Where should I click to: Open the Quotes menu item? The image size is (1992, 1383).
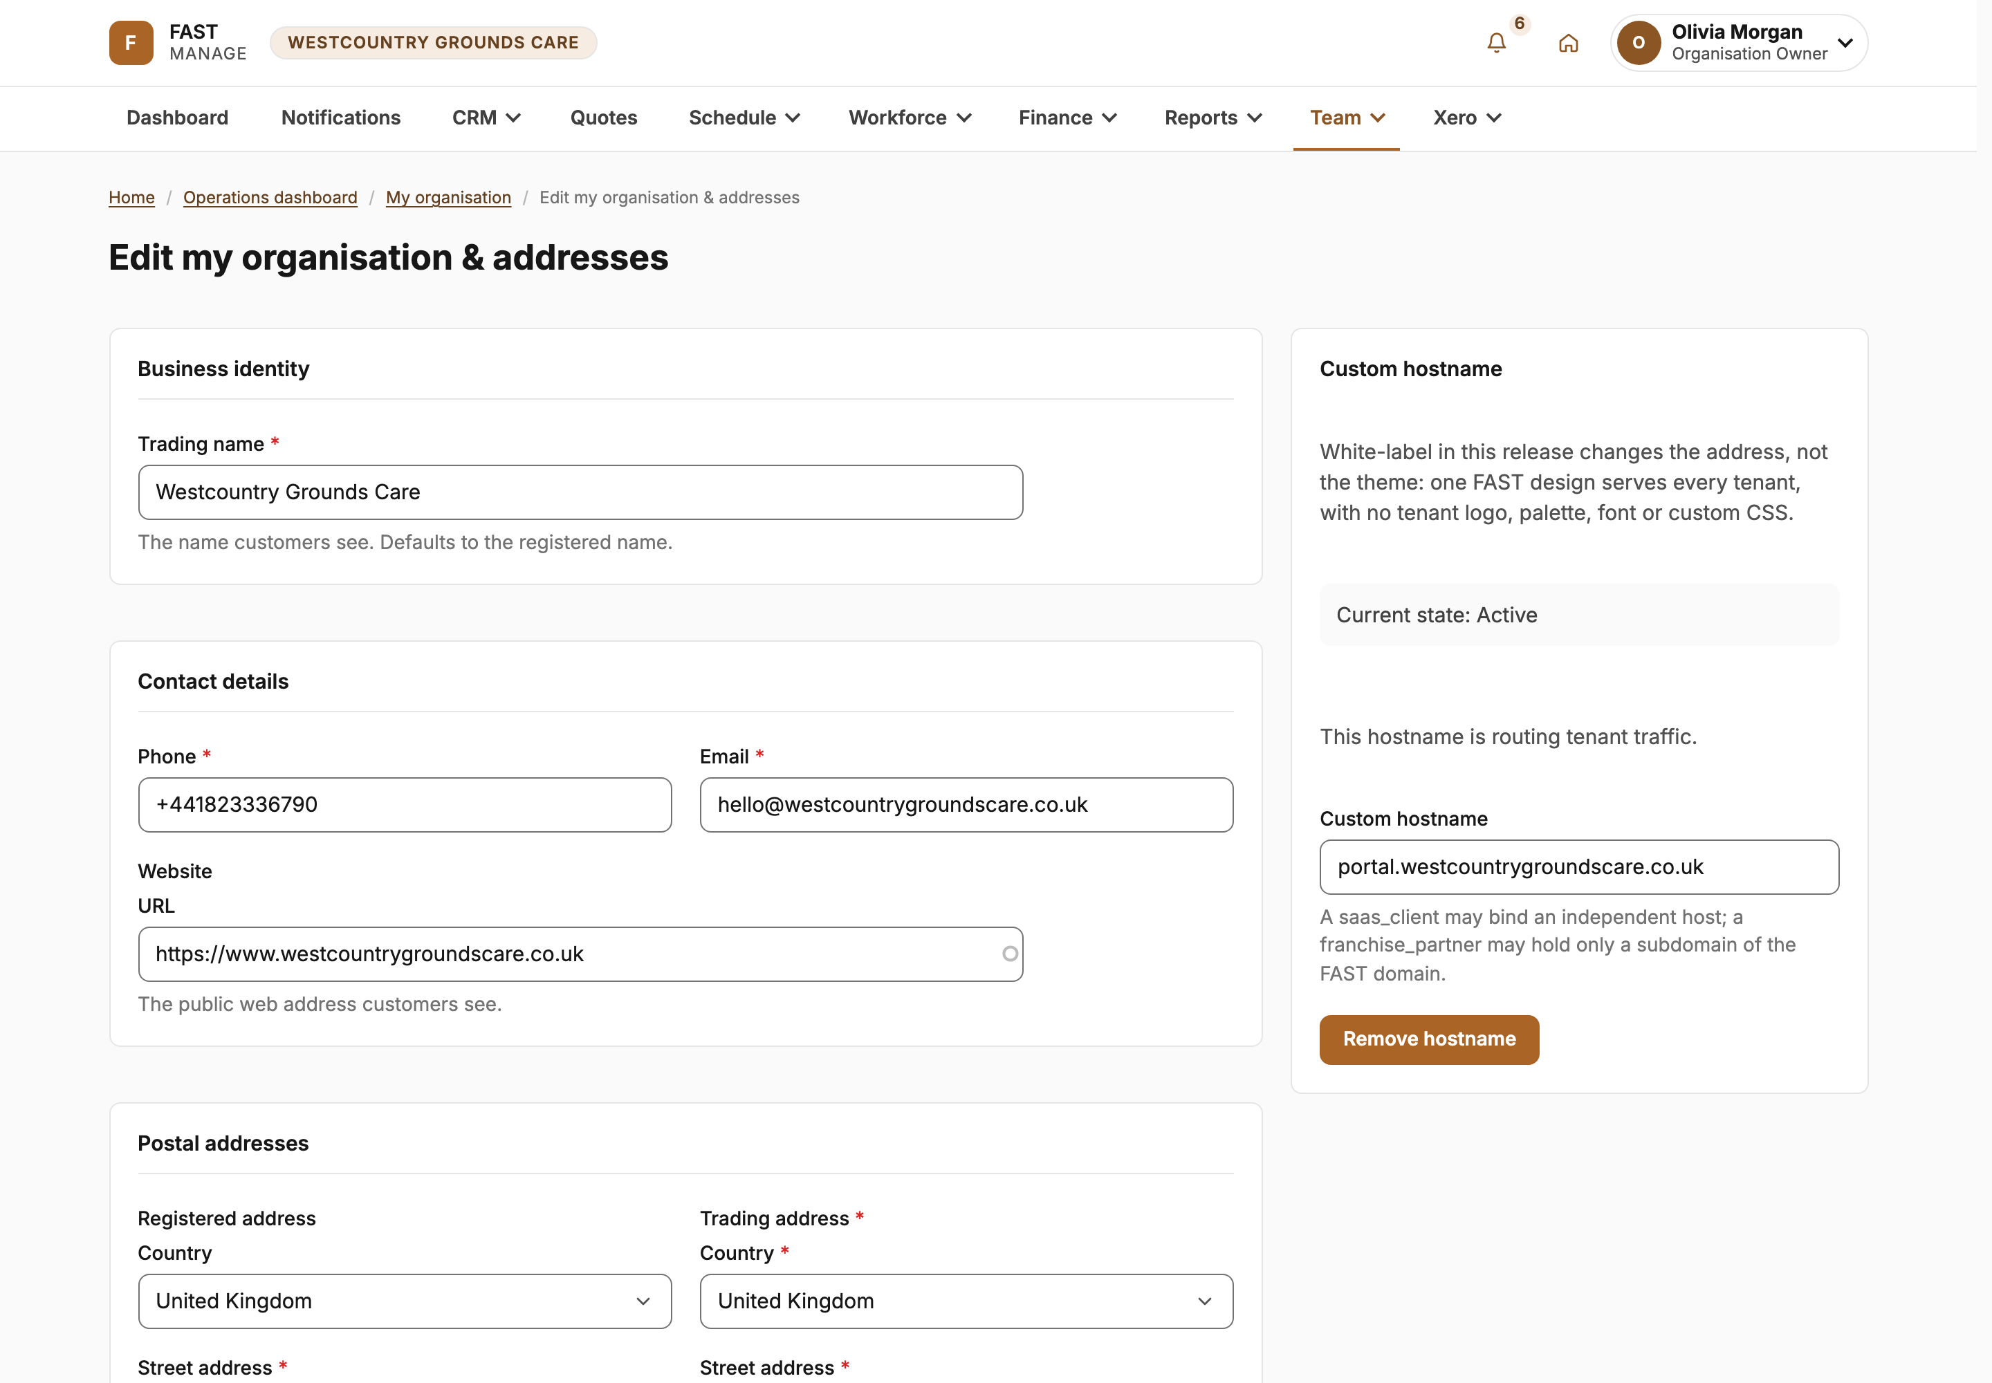[603, 118]
